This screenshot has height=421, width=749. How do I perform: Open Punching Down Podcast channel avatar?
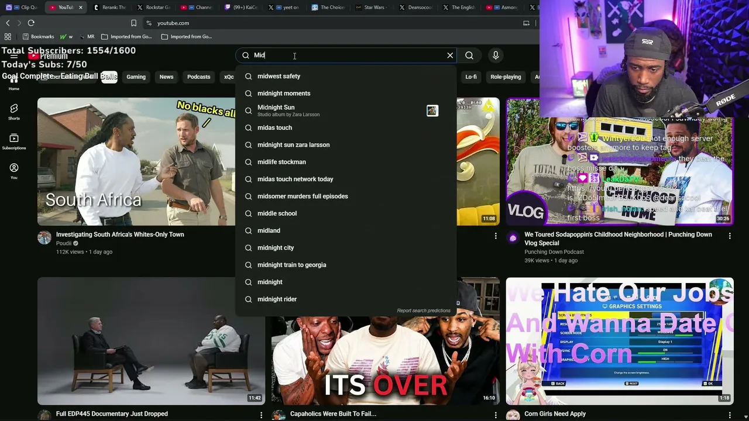pyautogui.click(x=513, y=237)
